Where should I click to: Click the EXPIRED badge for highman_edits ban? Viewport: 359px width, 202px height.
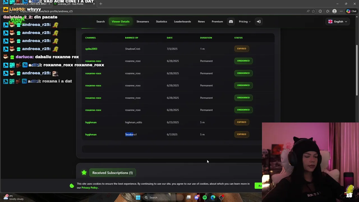241,122
